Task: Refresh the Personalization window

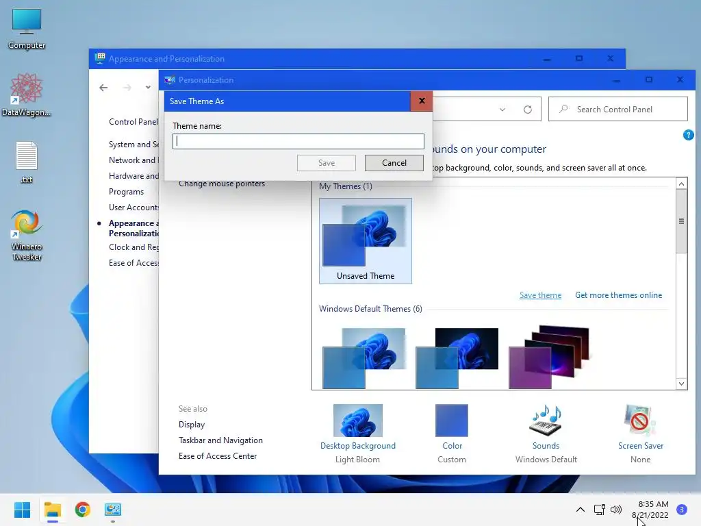Action: tap(528, 110)
